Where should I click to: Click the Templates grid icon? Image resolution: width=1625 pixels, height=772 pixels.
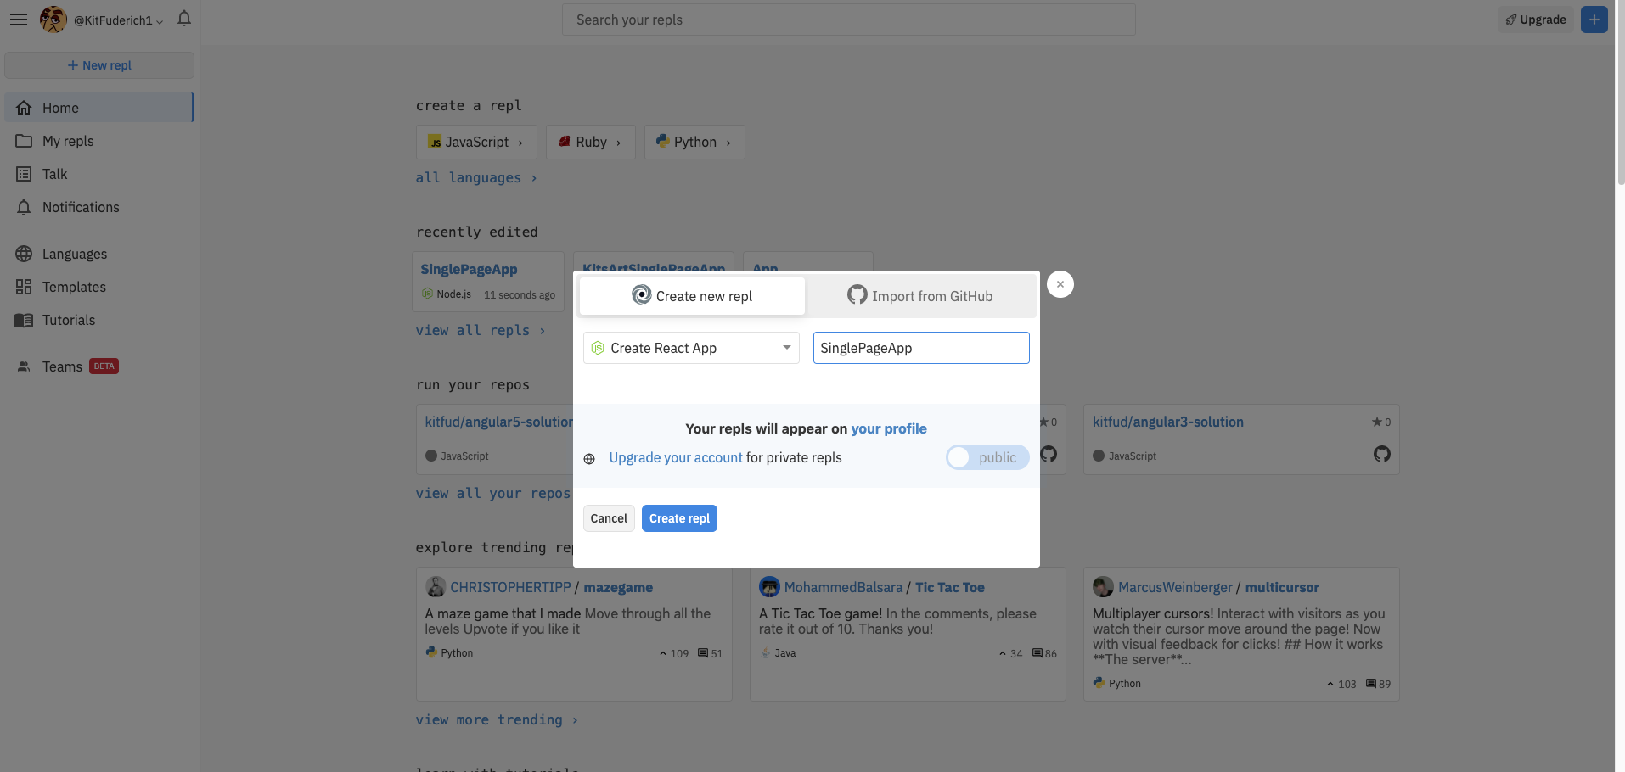(24, 287)
